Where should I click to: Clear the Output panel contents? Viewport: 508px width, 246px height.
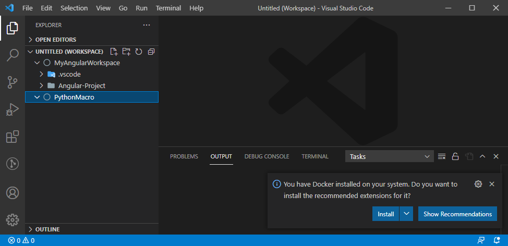tap(442, 156)
